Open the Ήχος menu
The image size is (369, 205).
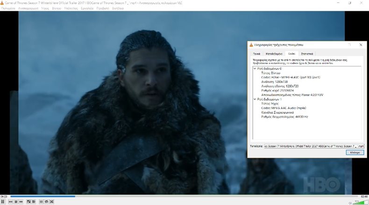coord(45,8)
